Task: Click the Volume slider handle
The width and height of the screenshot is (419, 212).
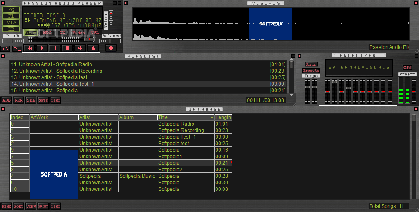Action: tap(111, 13)
